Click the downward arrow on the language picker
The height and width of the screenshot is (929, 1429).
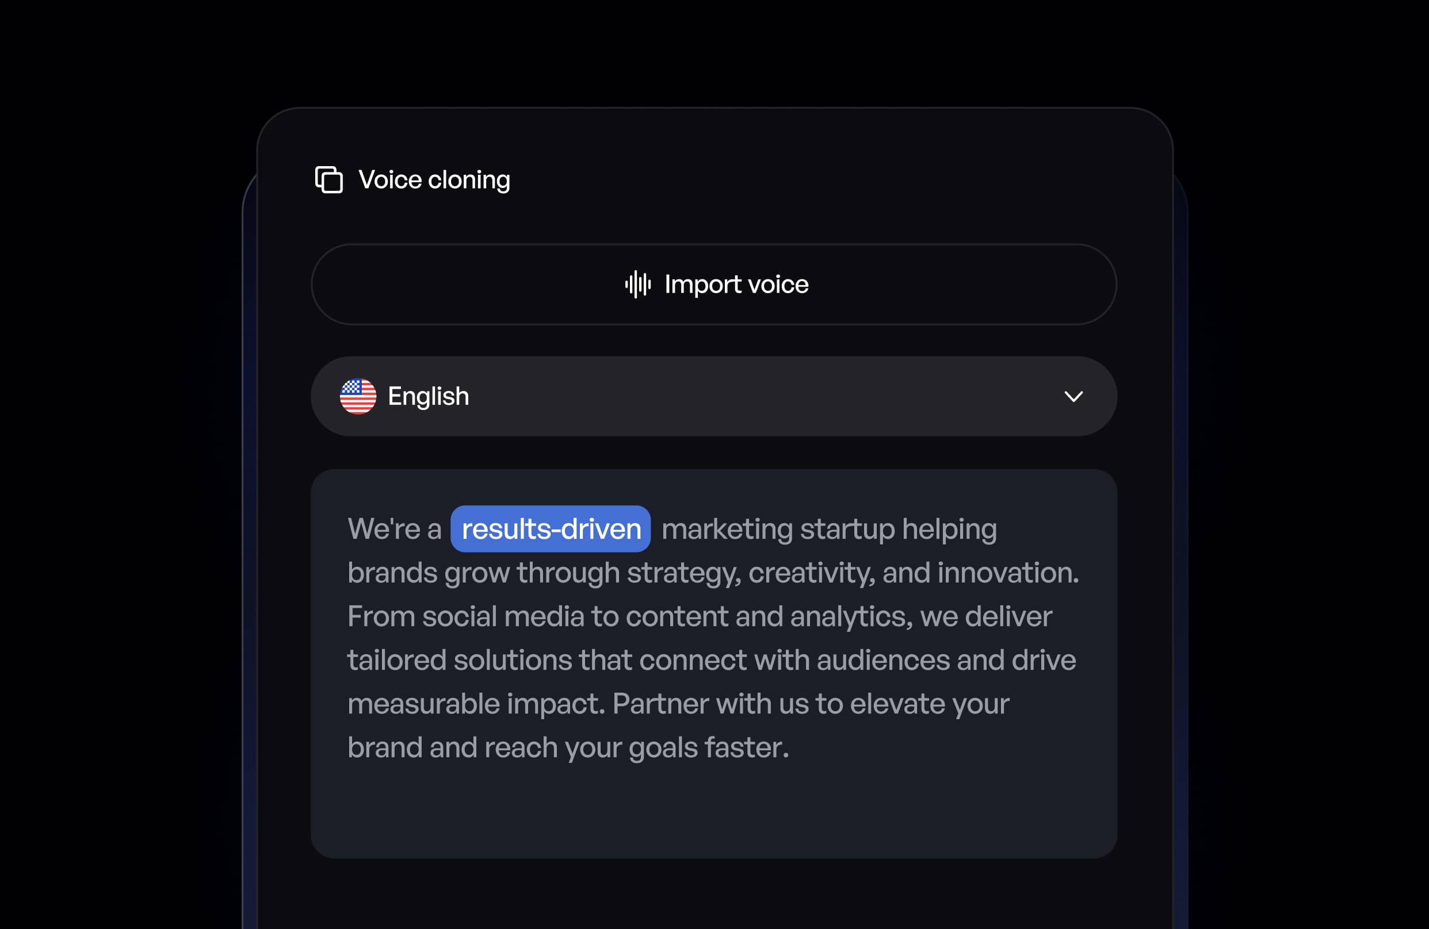(1074, 396)
